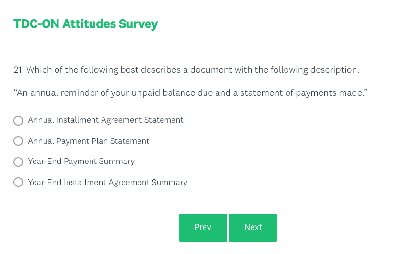Click the 'Year-End Installment Agreement Summary' label text
The height and width of the screenshot is (254, 413).
point(107,182)
